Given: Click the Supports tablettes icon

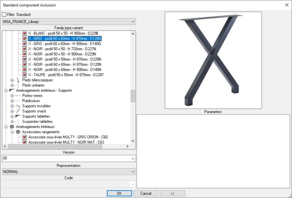Looking at the screenshot, I should pos(18,116).
